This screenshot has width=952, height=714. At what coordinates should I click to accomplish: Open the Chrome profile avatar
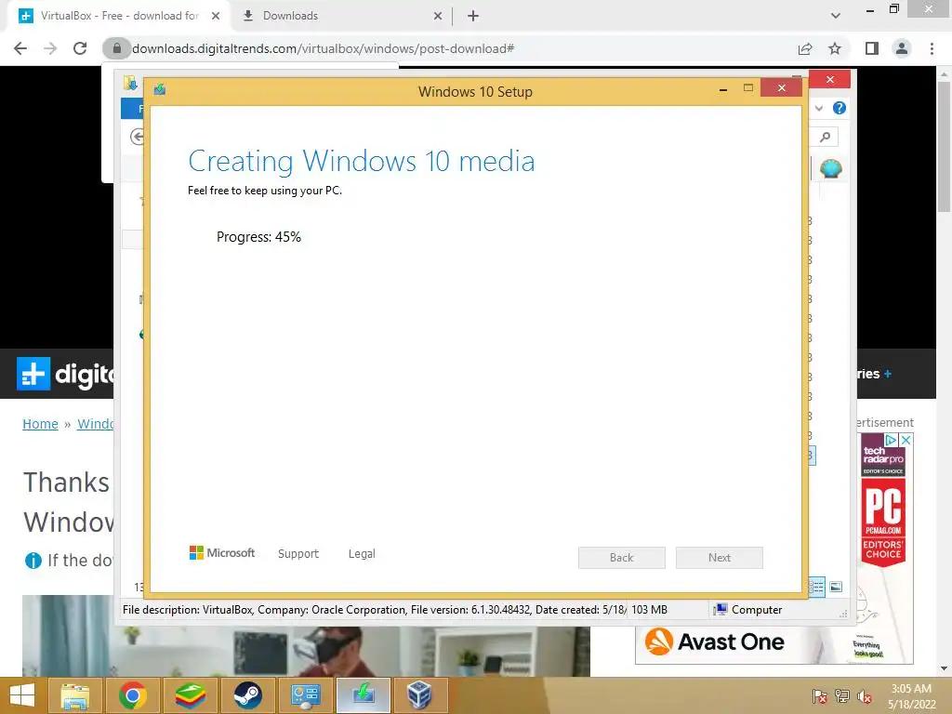(902, 48)
